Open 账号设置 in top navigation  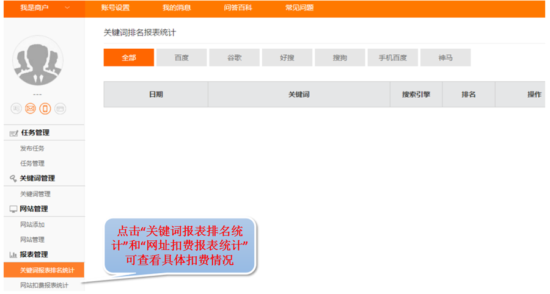116,8
